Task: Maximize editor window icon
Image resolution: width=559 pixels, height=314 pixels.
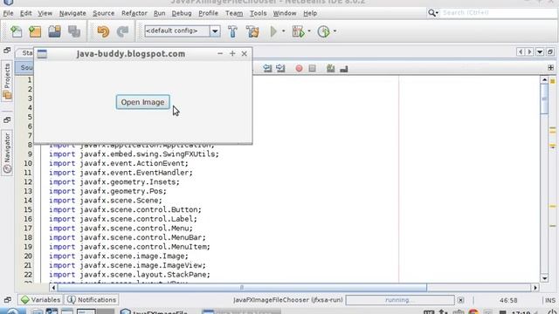Action: coord(550,52)
